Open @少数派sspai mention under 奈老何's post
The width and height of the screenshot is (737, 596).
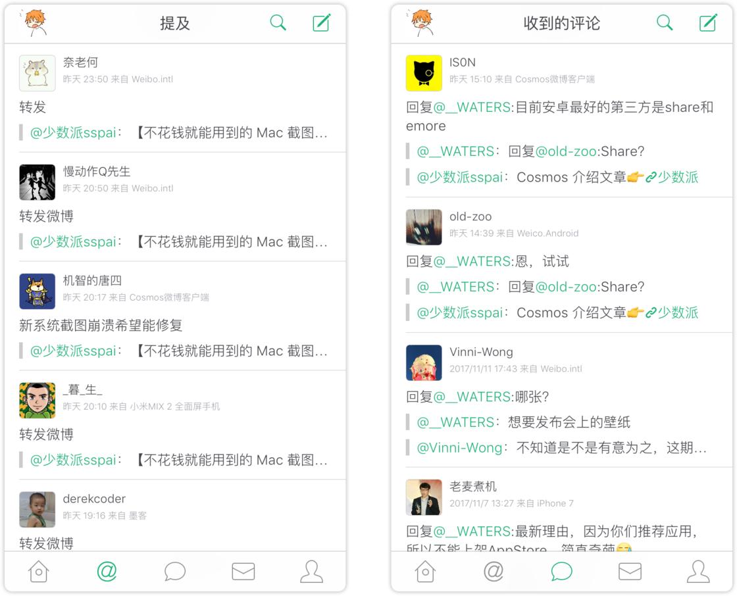coord(73,133)
